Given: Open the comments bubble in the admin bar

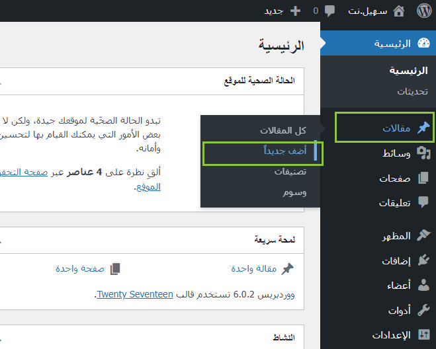Looking at the screenshot, I should click(x=329, y=11).
